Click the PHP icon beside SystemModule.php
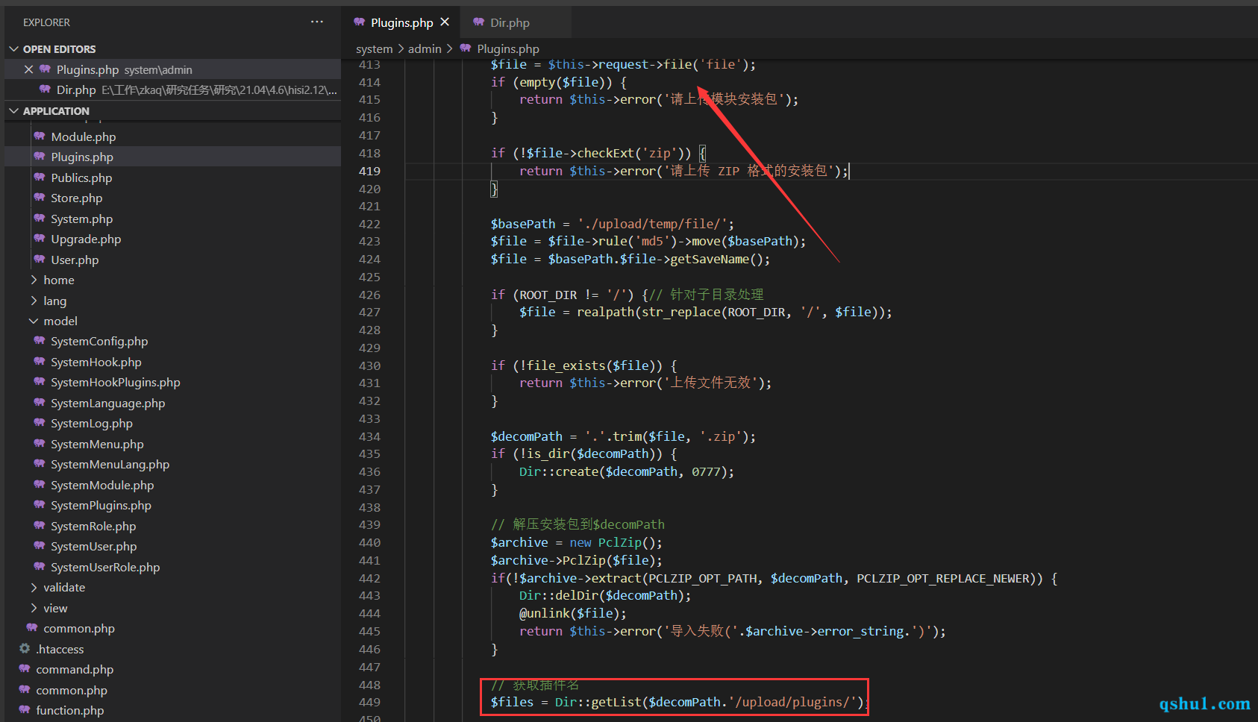Screen dimensions: 1258x722 40,485
